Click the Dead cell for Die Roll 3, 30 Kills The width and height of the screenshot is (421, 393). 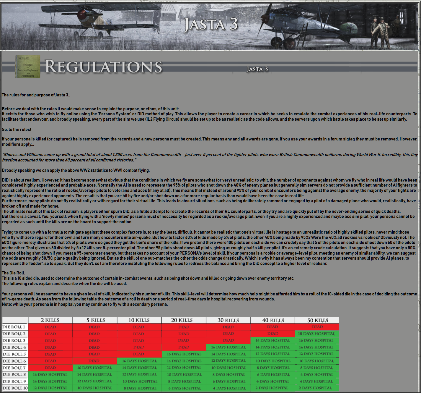coord(228,340)
